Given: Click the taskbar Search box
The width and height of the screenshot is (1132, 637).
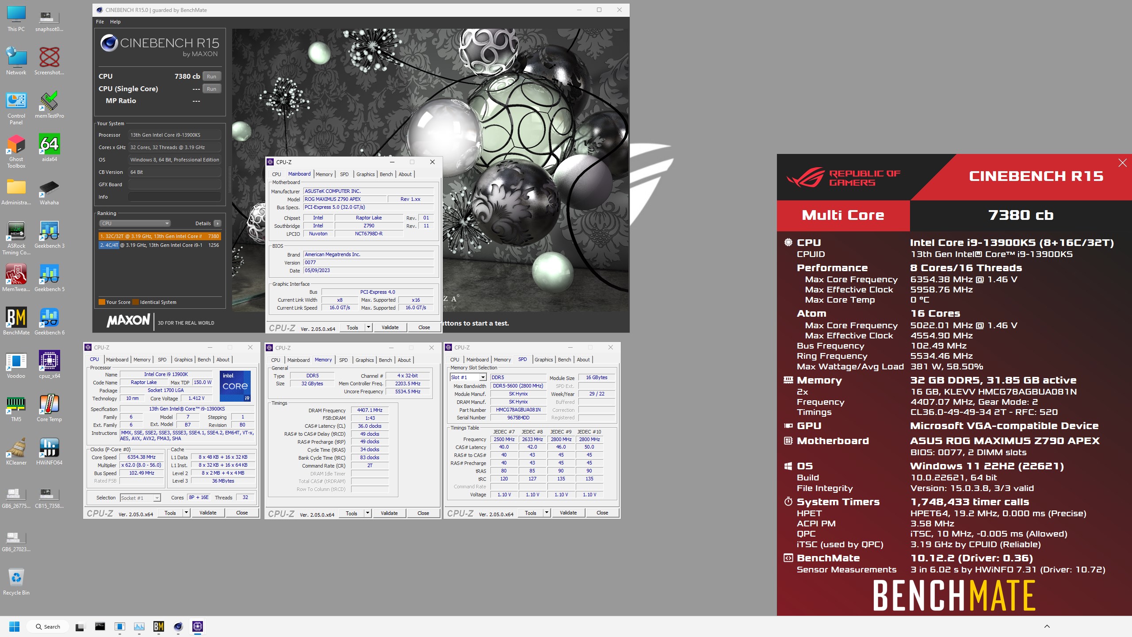Looking at the screenshot, I should [48, 626].
